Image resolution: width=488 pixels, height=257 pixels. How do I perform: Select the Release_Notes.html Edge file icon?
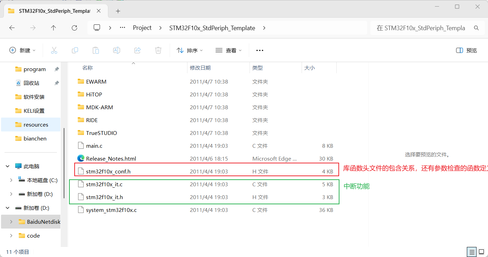point(81,159)
